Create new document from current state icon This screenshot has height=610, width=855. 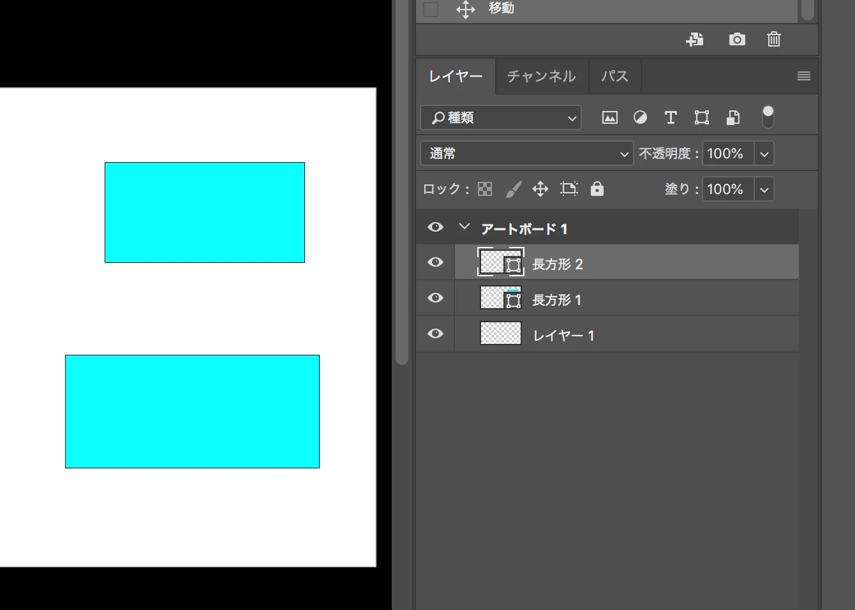click(x=695, y=40)
